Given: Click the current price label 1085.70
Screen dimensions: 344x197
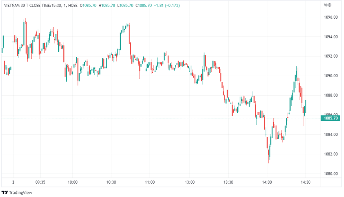Looking at the screenshot, I should click(330, 118).
